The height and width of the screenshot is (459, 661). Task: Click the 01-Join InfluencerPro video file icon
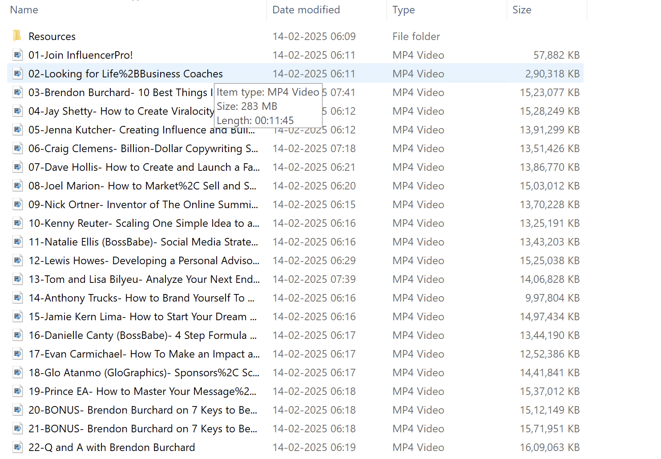point(18,55)
